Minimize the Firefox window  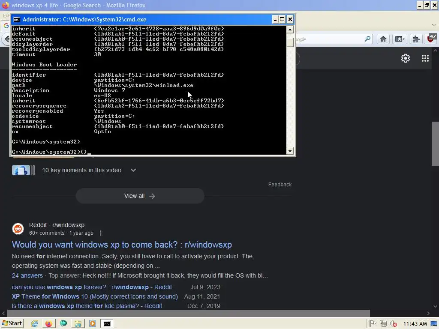(419, 5)
